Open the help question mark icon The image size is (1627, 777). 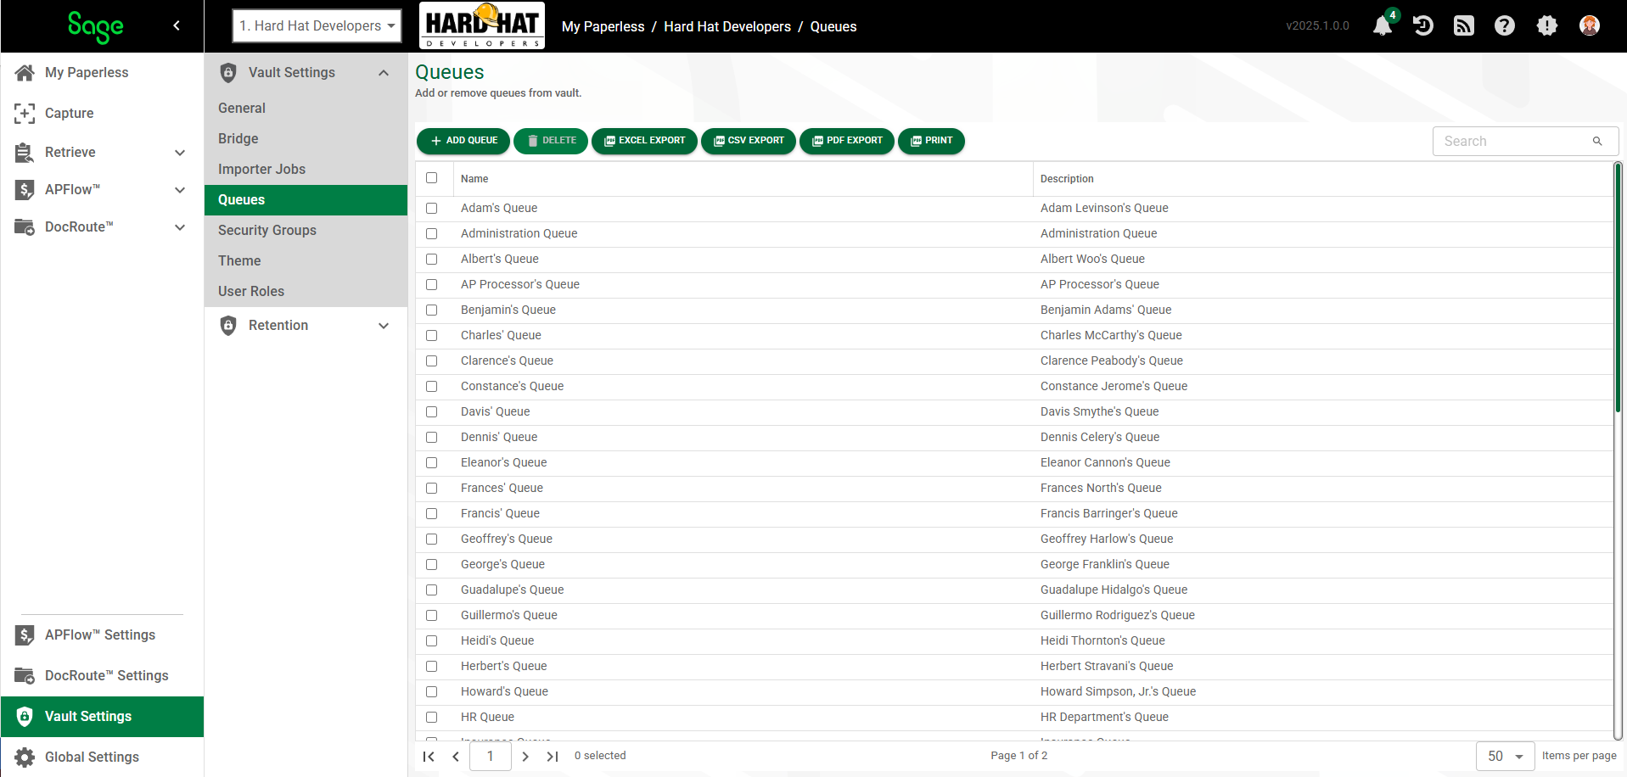pos(1505,25)
